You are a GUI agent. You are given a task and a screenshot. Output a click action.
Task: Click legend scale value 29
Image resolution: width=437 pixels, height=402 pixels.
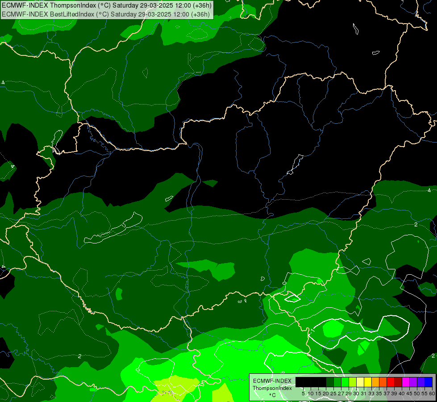pos(349,394)
